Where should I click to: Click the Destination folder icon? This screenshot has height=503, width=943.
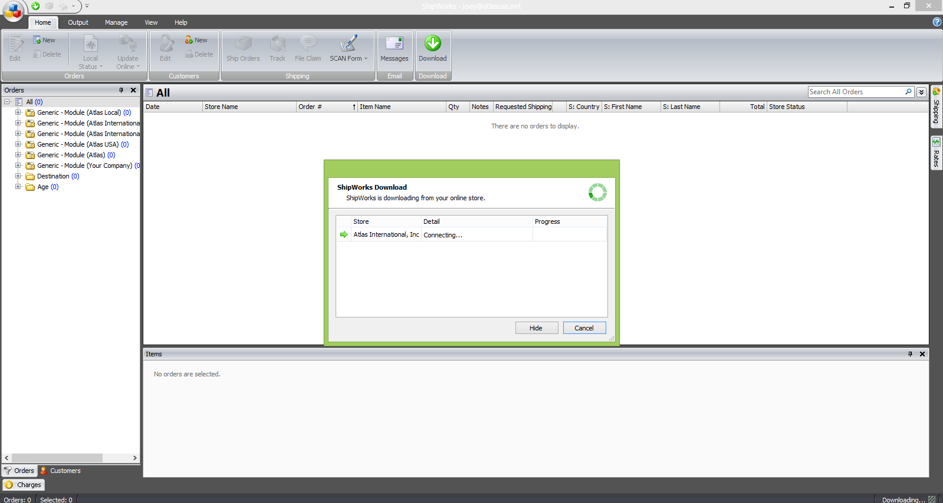click(x=30, y=176)
